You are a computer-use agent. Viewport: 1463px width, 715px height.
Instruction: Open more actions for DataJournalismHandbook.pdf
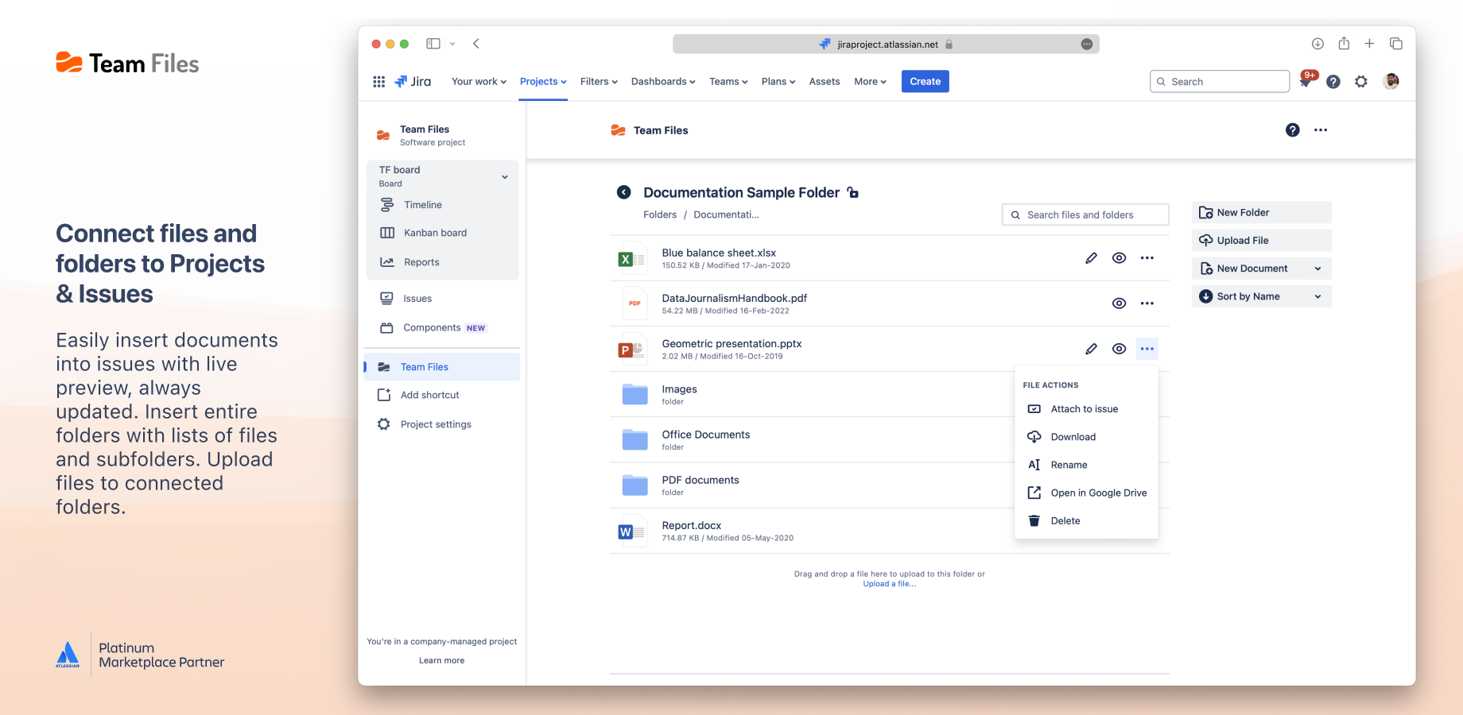[x=1147, y=303]
